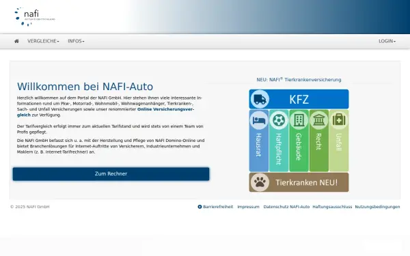
Task: Click the vertical Gebäude label
Action: pos(299,147)
